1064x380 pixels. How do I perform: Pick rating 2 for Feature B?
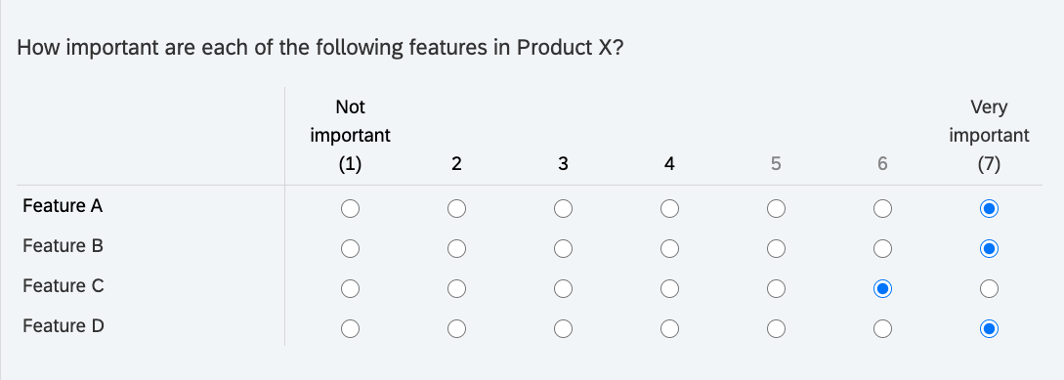(456, 249)
